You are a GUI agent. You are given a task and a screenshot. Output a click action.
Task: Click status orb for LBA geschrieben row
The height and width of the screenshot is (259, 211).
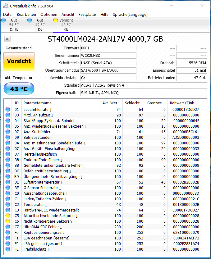click(8, 238)
